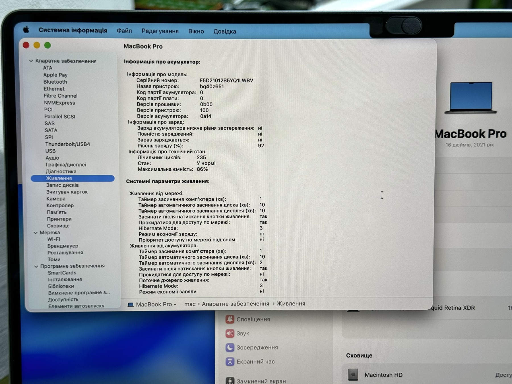Click the red close window button

pos(26,45)
